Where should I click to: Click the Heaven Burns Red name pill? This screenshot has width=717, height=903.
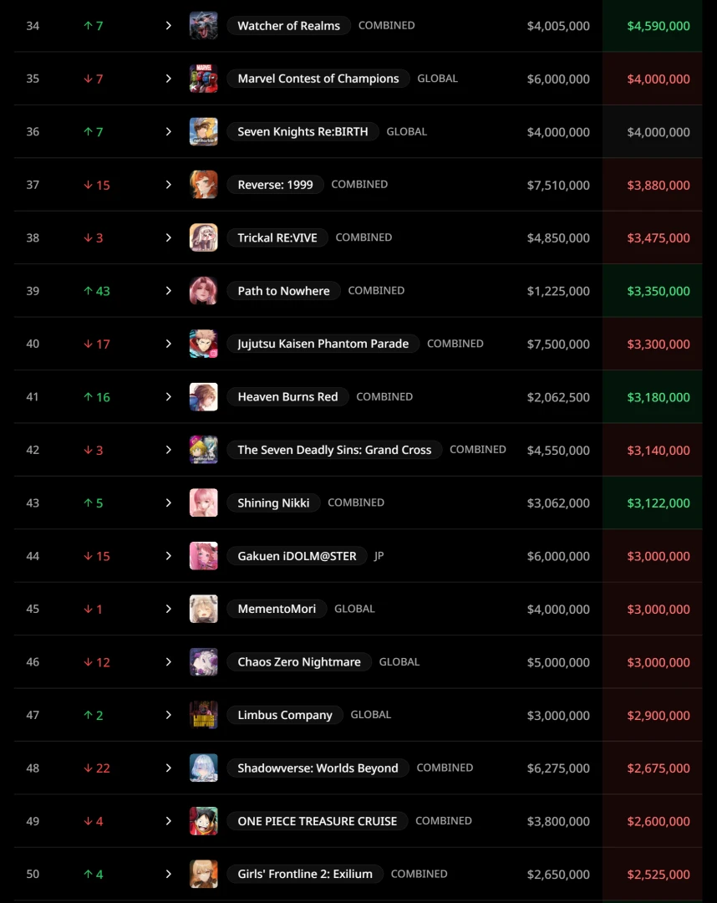287,397
